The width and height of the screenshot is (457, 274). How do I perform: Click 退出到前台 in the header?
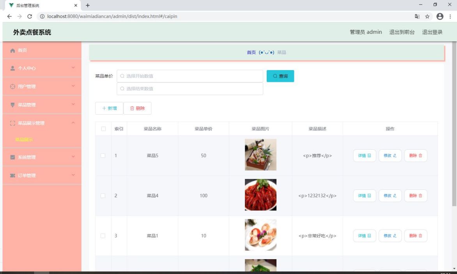[402, 32]
